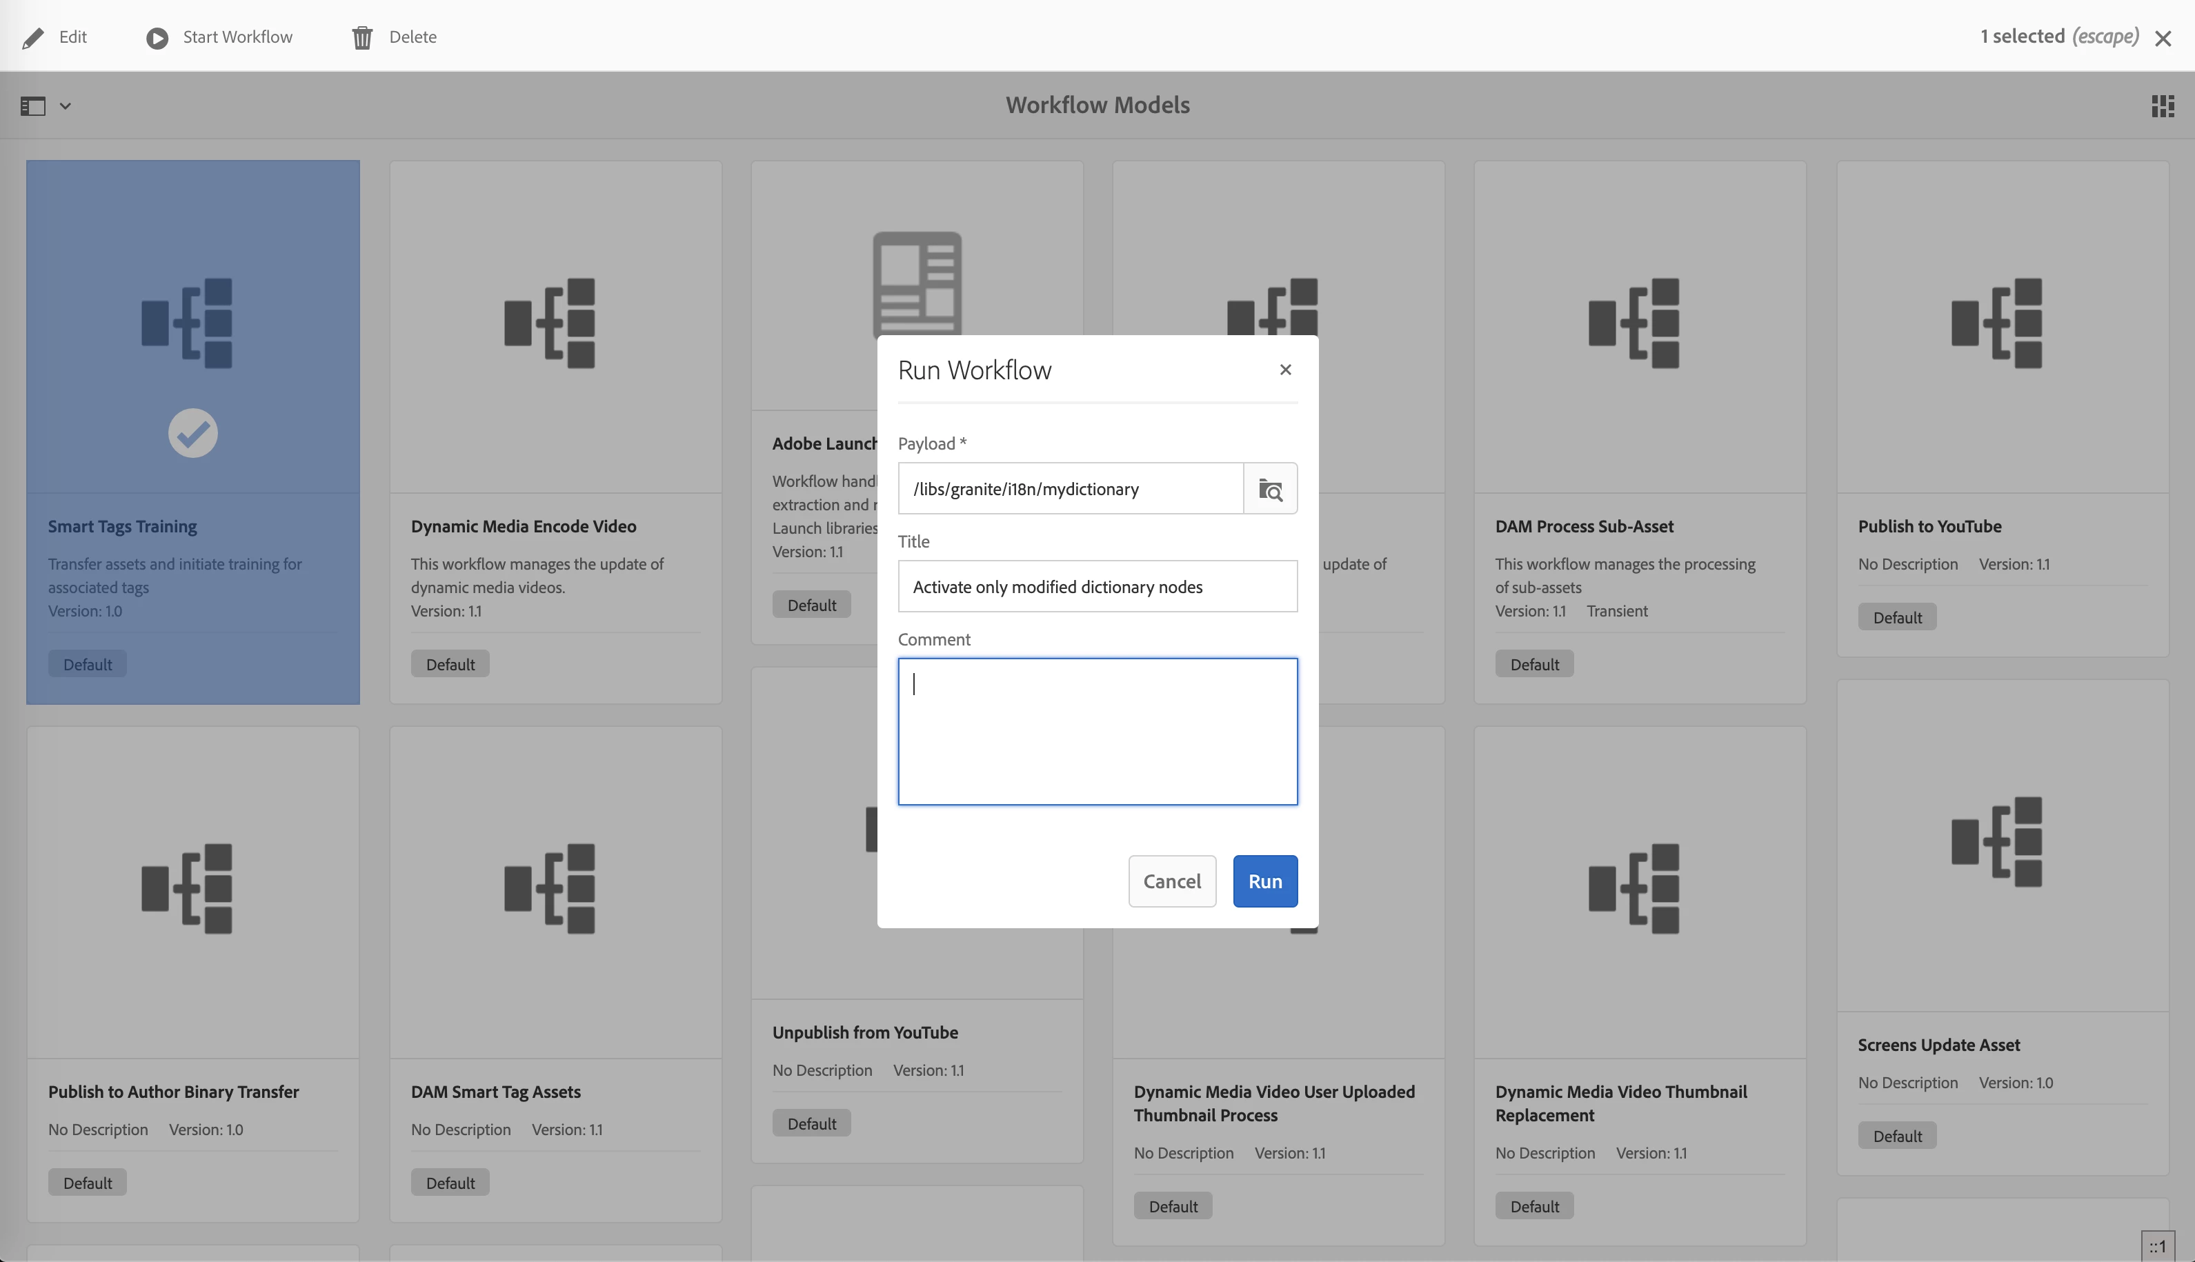Click the card view switcher icon
This screenshot has height=1262, width=2195.
pos(2162,106)
